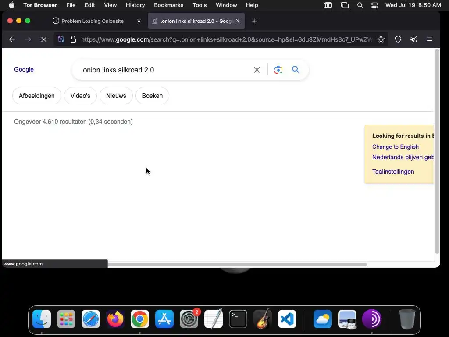This screenshot has height=337, width=449.
Task: Open App Store from the Dock
Action: click(164, 319)
